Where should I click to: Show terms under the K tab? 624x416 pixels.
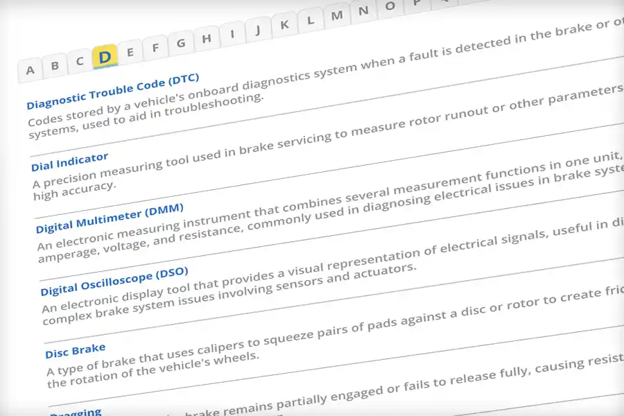click(x=284, y=24)
